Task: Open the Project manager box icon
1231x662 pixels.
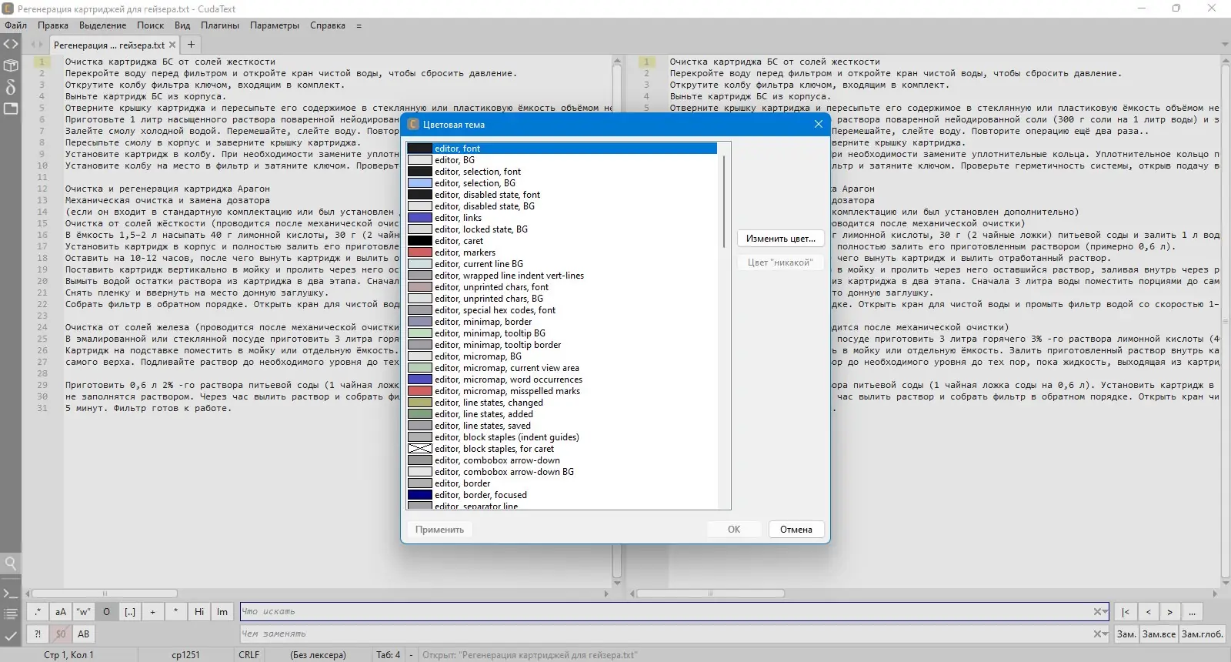Action: [11, 65]
